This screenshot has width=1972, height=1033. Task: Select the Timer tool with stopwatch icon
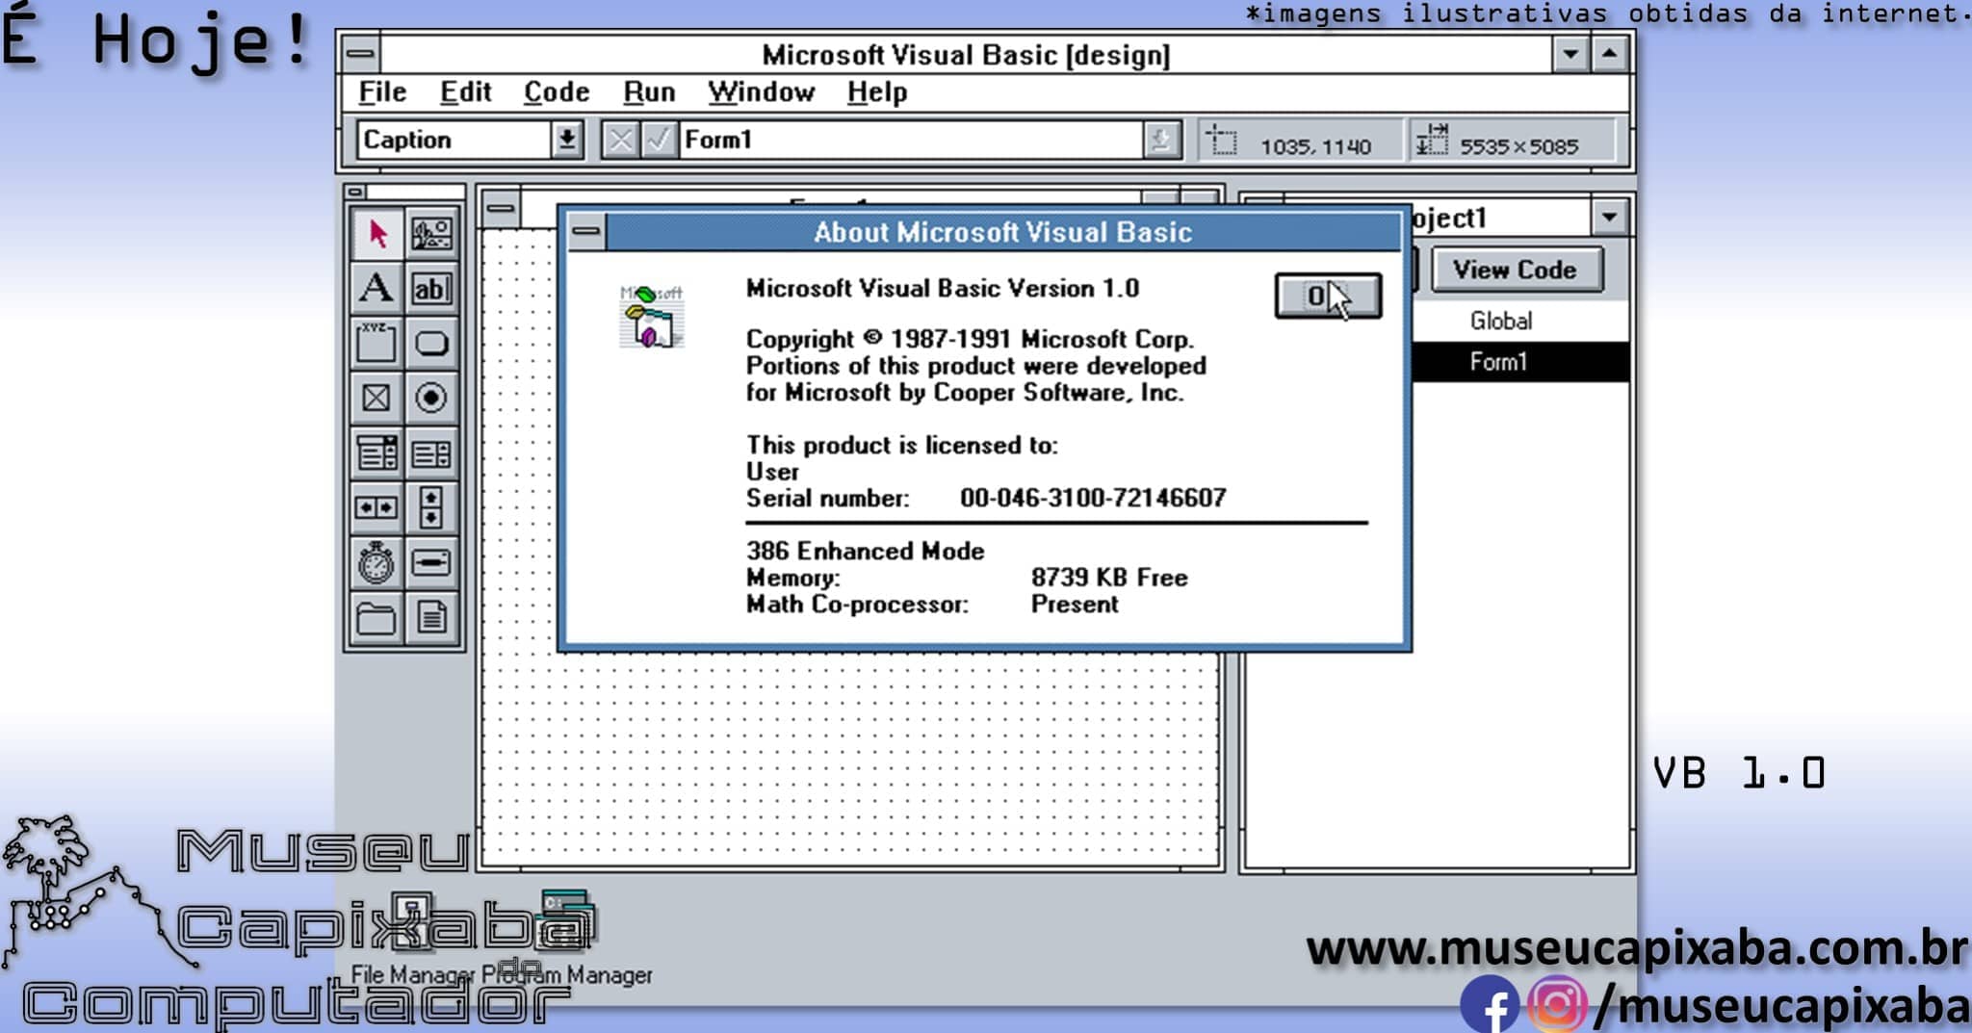[376, 562]
